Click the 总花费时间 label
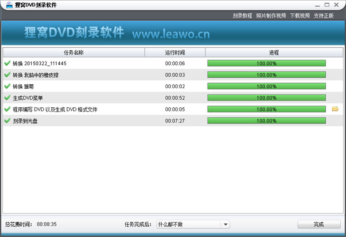Screen dimensions: 346x237 tap(18, 224)
